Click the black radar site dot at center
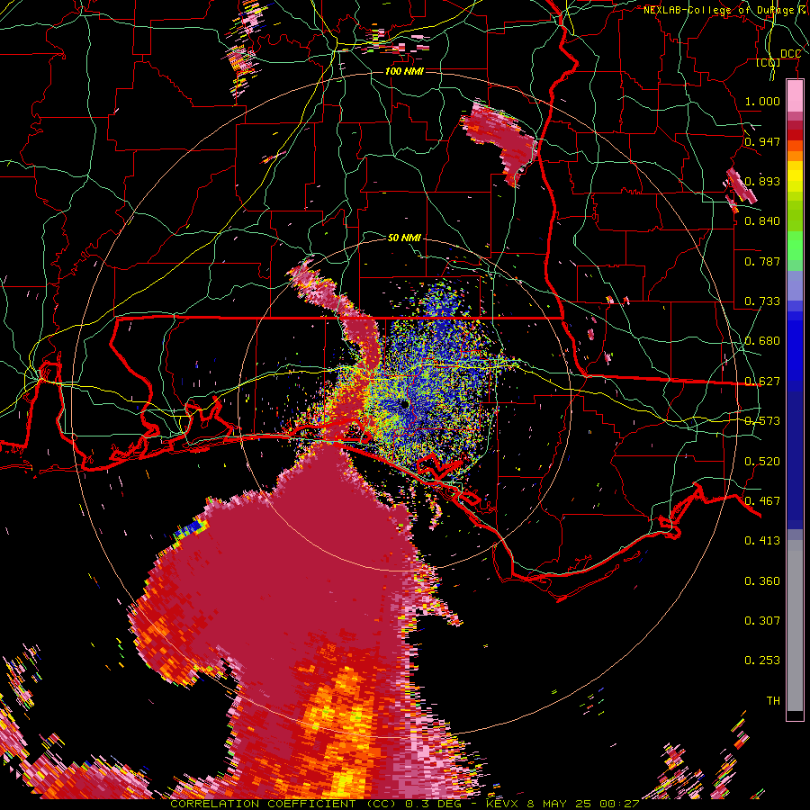Viewport: 810px width, 810px height. pos(404,404)
